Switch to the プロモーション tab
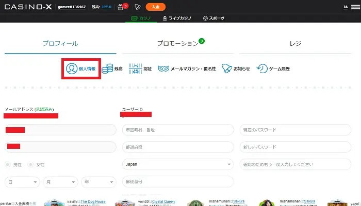361x206 pixels. pyautogui.click(x=177, y=44)
